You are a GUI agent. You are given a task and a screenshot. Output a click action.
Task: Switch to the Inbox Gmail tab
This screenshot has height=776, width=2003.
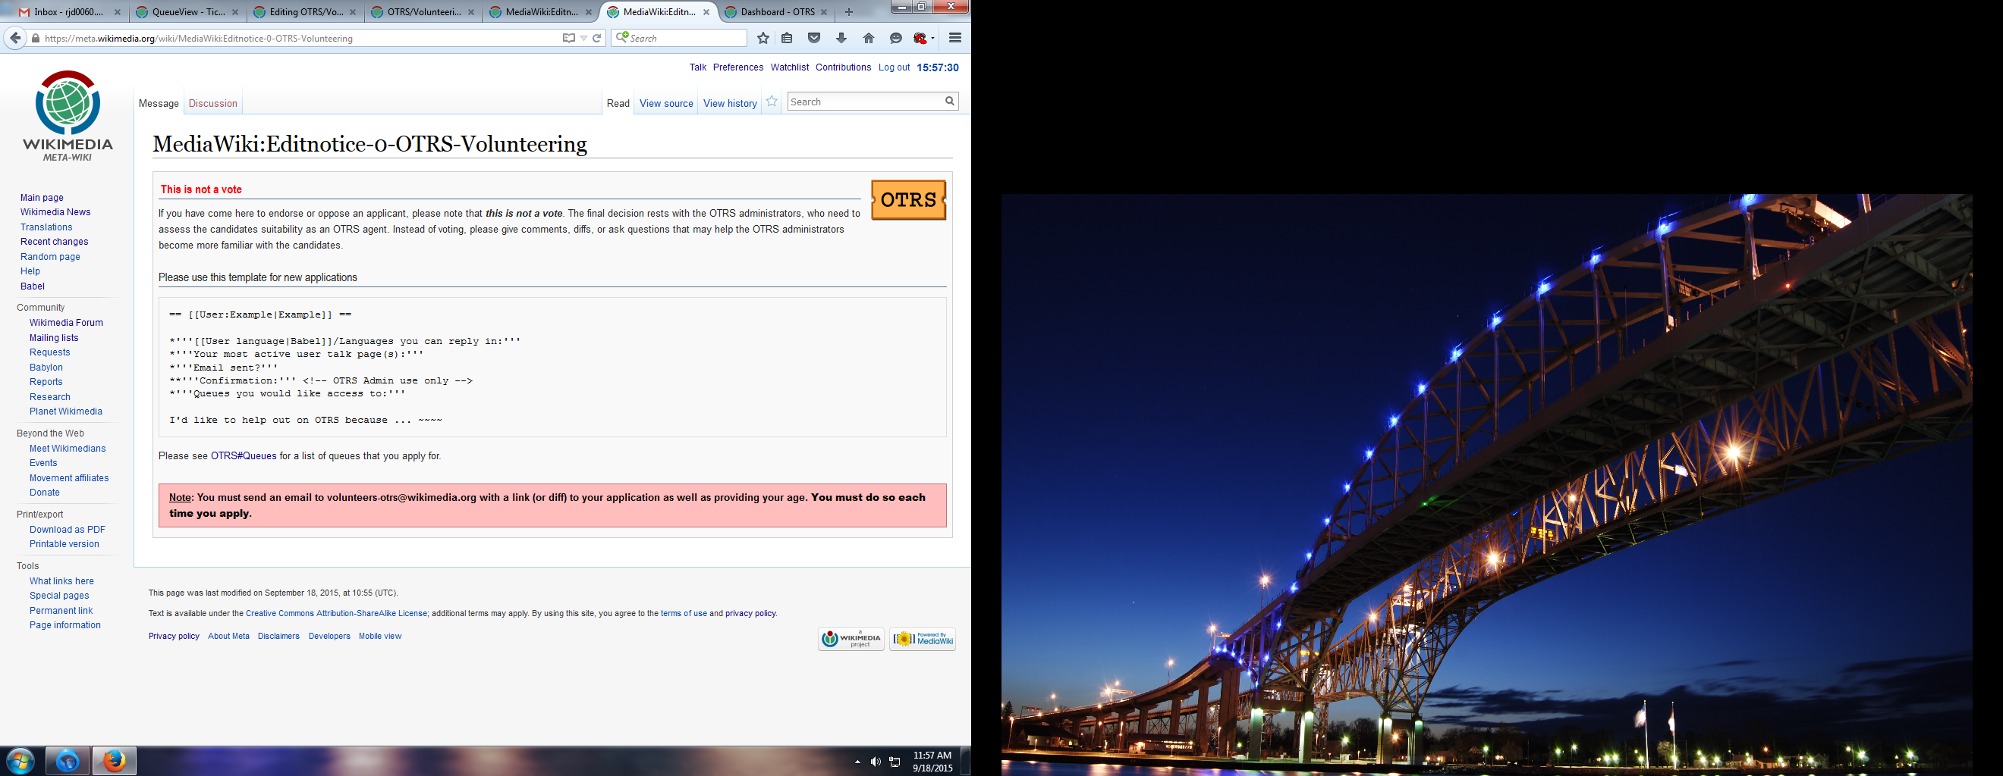tap(70, 11)
